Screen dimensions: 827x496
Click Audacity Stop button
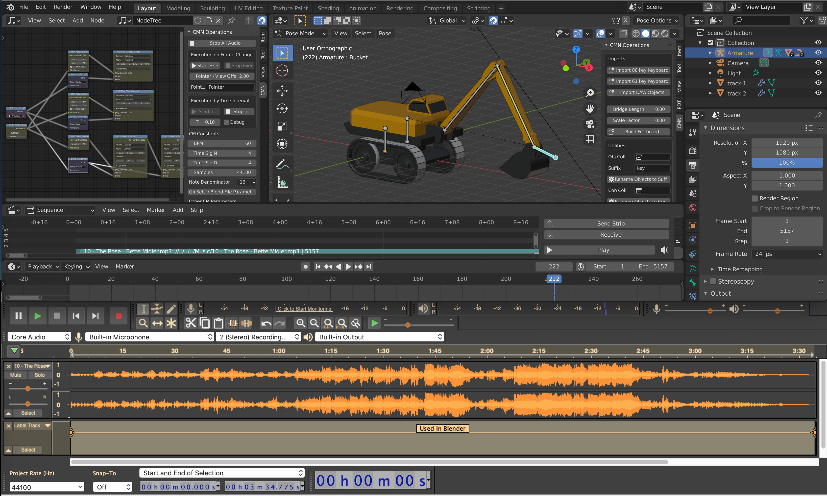(57, 316)
